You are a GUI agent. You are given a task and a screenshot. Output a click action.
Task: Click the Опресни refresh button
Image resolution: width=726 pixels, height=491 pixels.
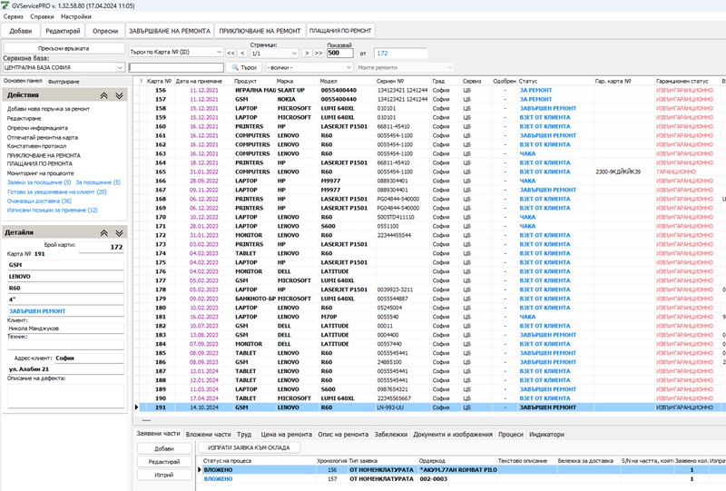pos(105,31)
